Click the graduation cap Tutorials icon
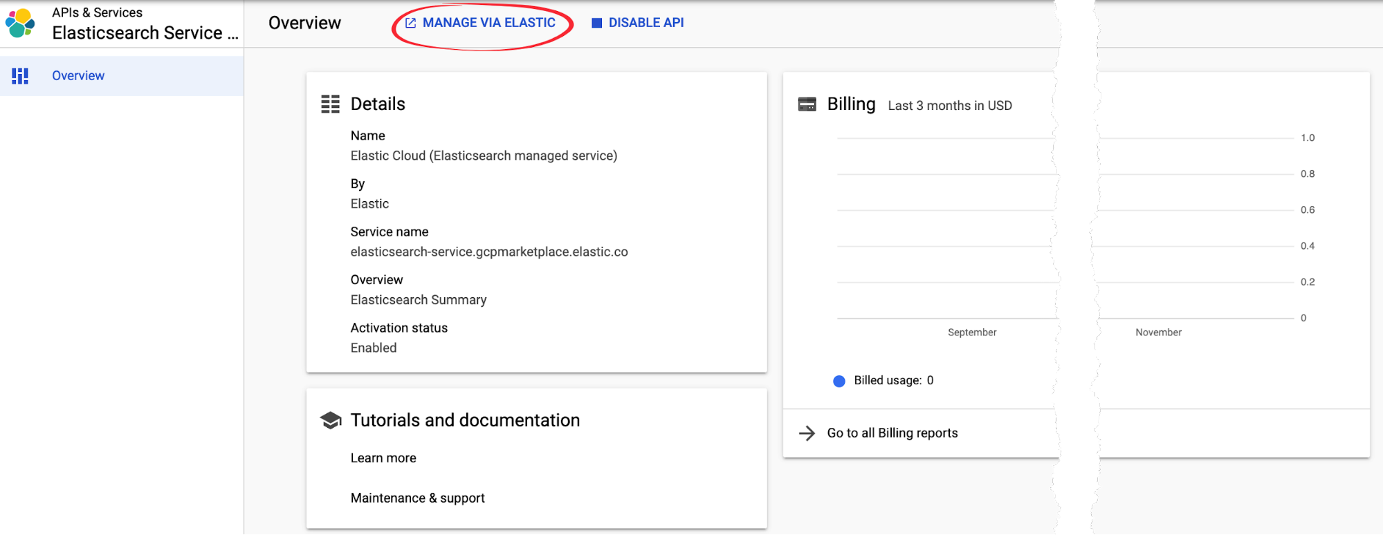The width and height of the screenshot is (1383, 535). coord(331,420)
